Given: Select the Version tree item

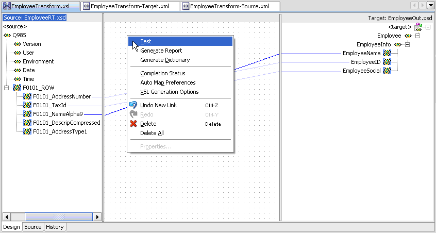Looking at the screenshot, I should click(x=32, y=44).
